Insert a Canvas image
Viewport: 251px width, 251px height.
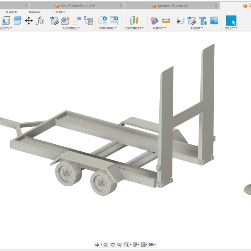pyautogui.click(x=214, y=21)
